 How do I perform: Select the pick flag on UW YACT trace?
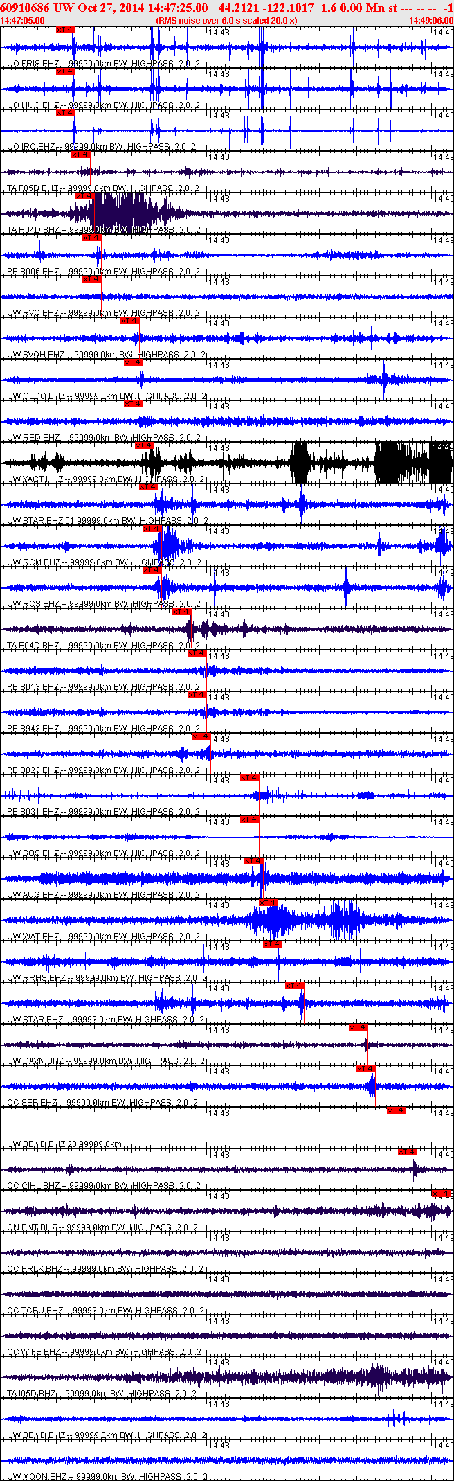coord(144,445)
